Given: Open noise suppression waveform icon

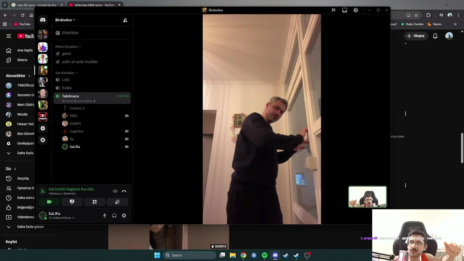Looking at the screenshot, I should click(x=115, y=191).
